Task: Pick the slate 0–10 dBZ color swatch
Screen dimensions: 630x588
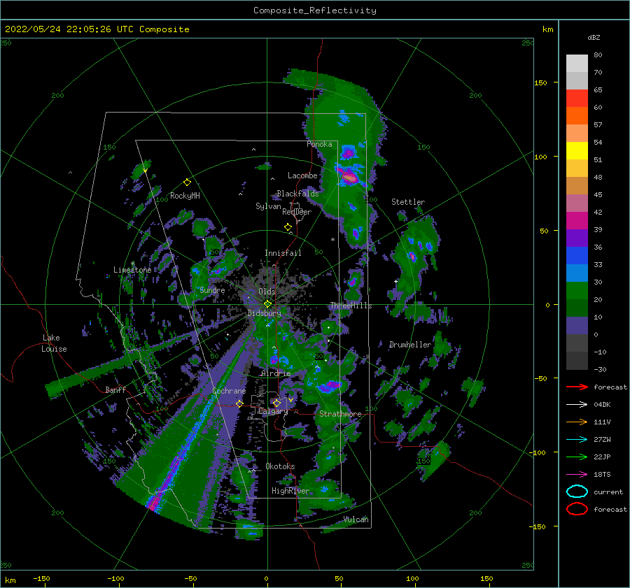Action: click(x=577, y=325)
